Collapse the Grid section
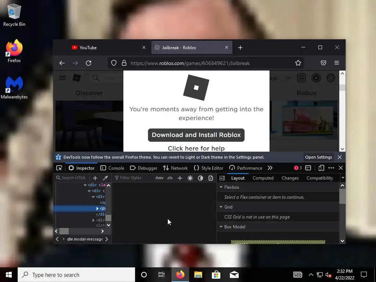The width and height of the screenshot is (376, 282). (221, 207)
